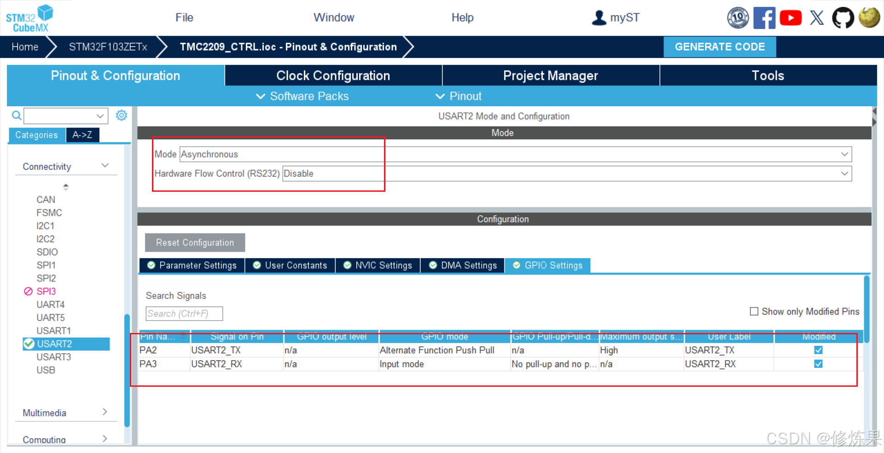
Task: Expand the Software Packs menu
Action: pos(302,96)
